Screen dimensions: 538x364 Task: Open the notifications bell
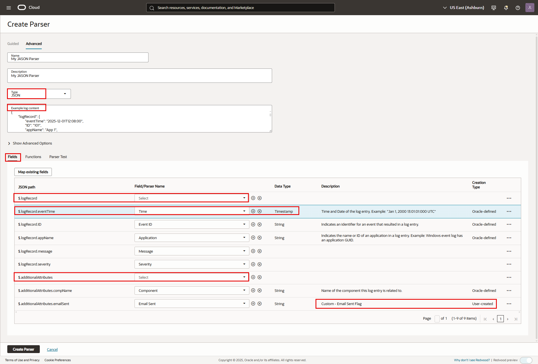[x=506, y=8]
